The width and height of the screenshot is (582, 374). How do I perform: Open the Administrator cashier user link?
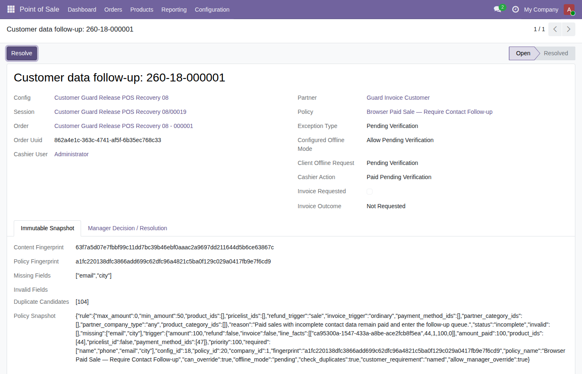coord(72,154)
